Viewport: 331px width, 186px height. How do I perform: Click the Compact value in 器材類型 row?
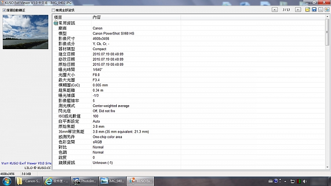tap(99, 49)
